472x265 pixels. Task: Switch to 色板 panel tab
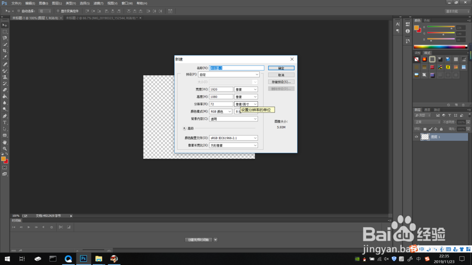pos(427,20)
